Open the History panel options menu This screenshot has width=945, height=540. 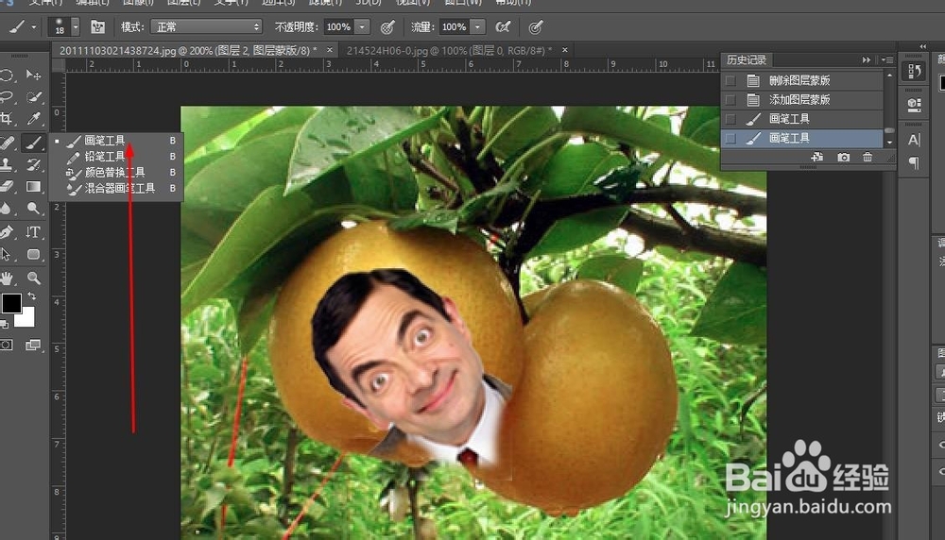(x=887, y=59)
